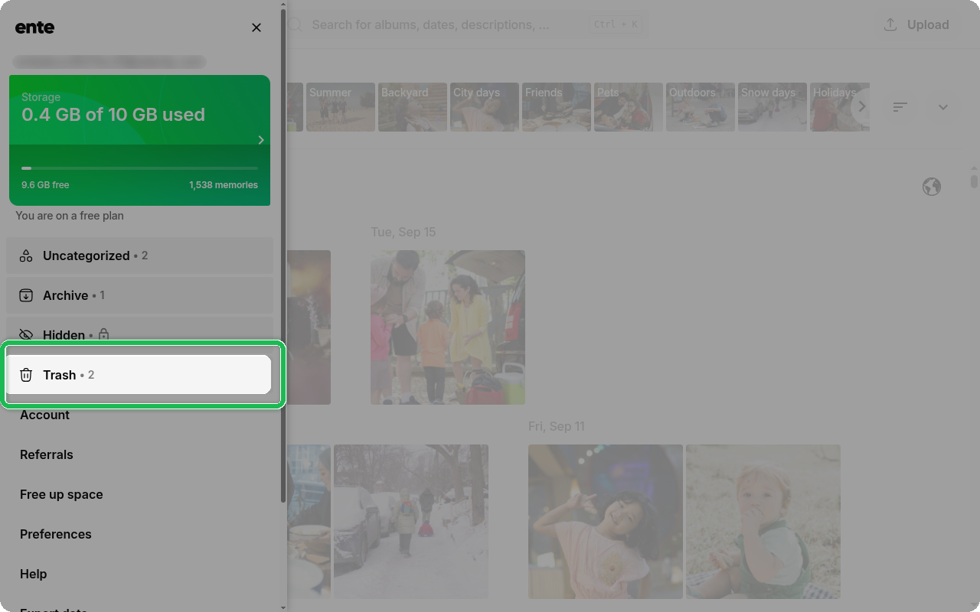Click the ente logo
The height and width of the screenshot is (612, 980).
click(34, 28)
